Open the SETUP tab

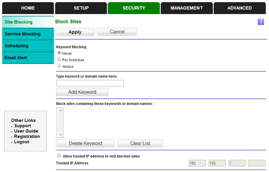point(81,8)
